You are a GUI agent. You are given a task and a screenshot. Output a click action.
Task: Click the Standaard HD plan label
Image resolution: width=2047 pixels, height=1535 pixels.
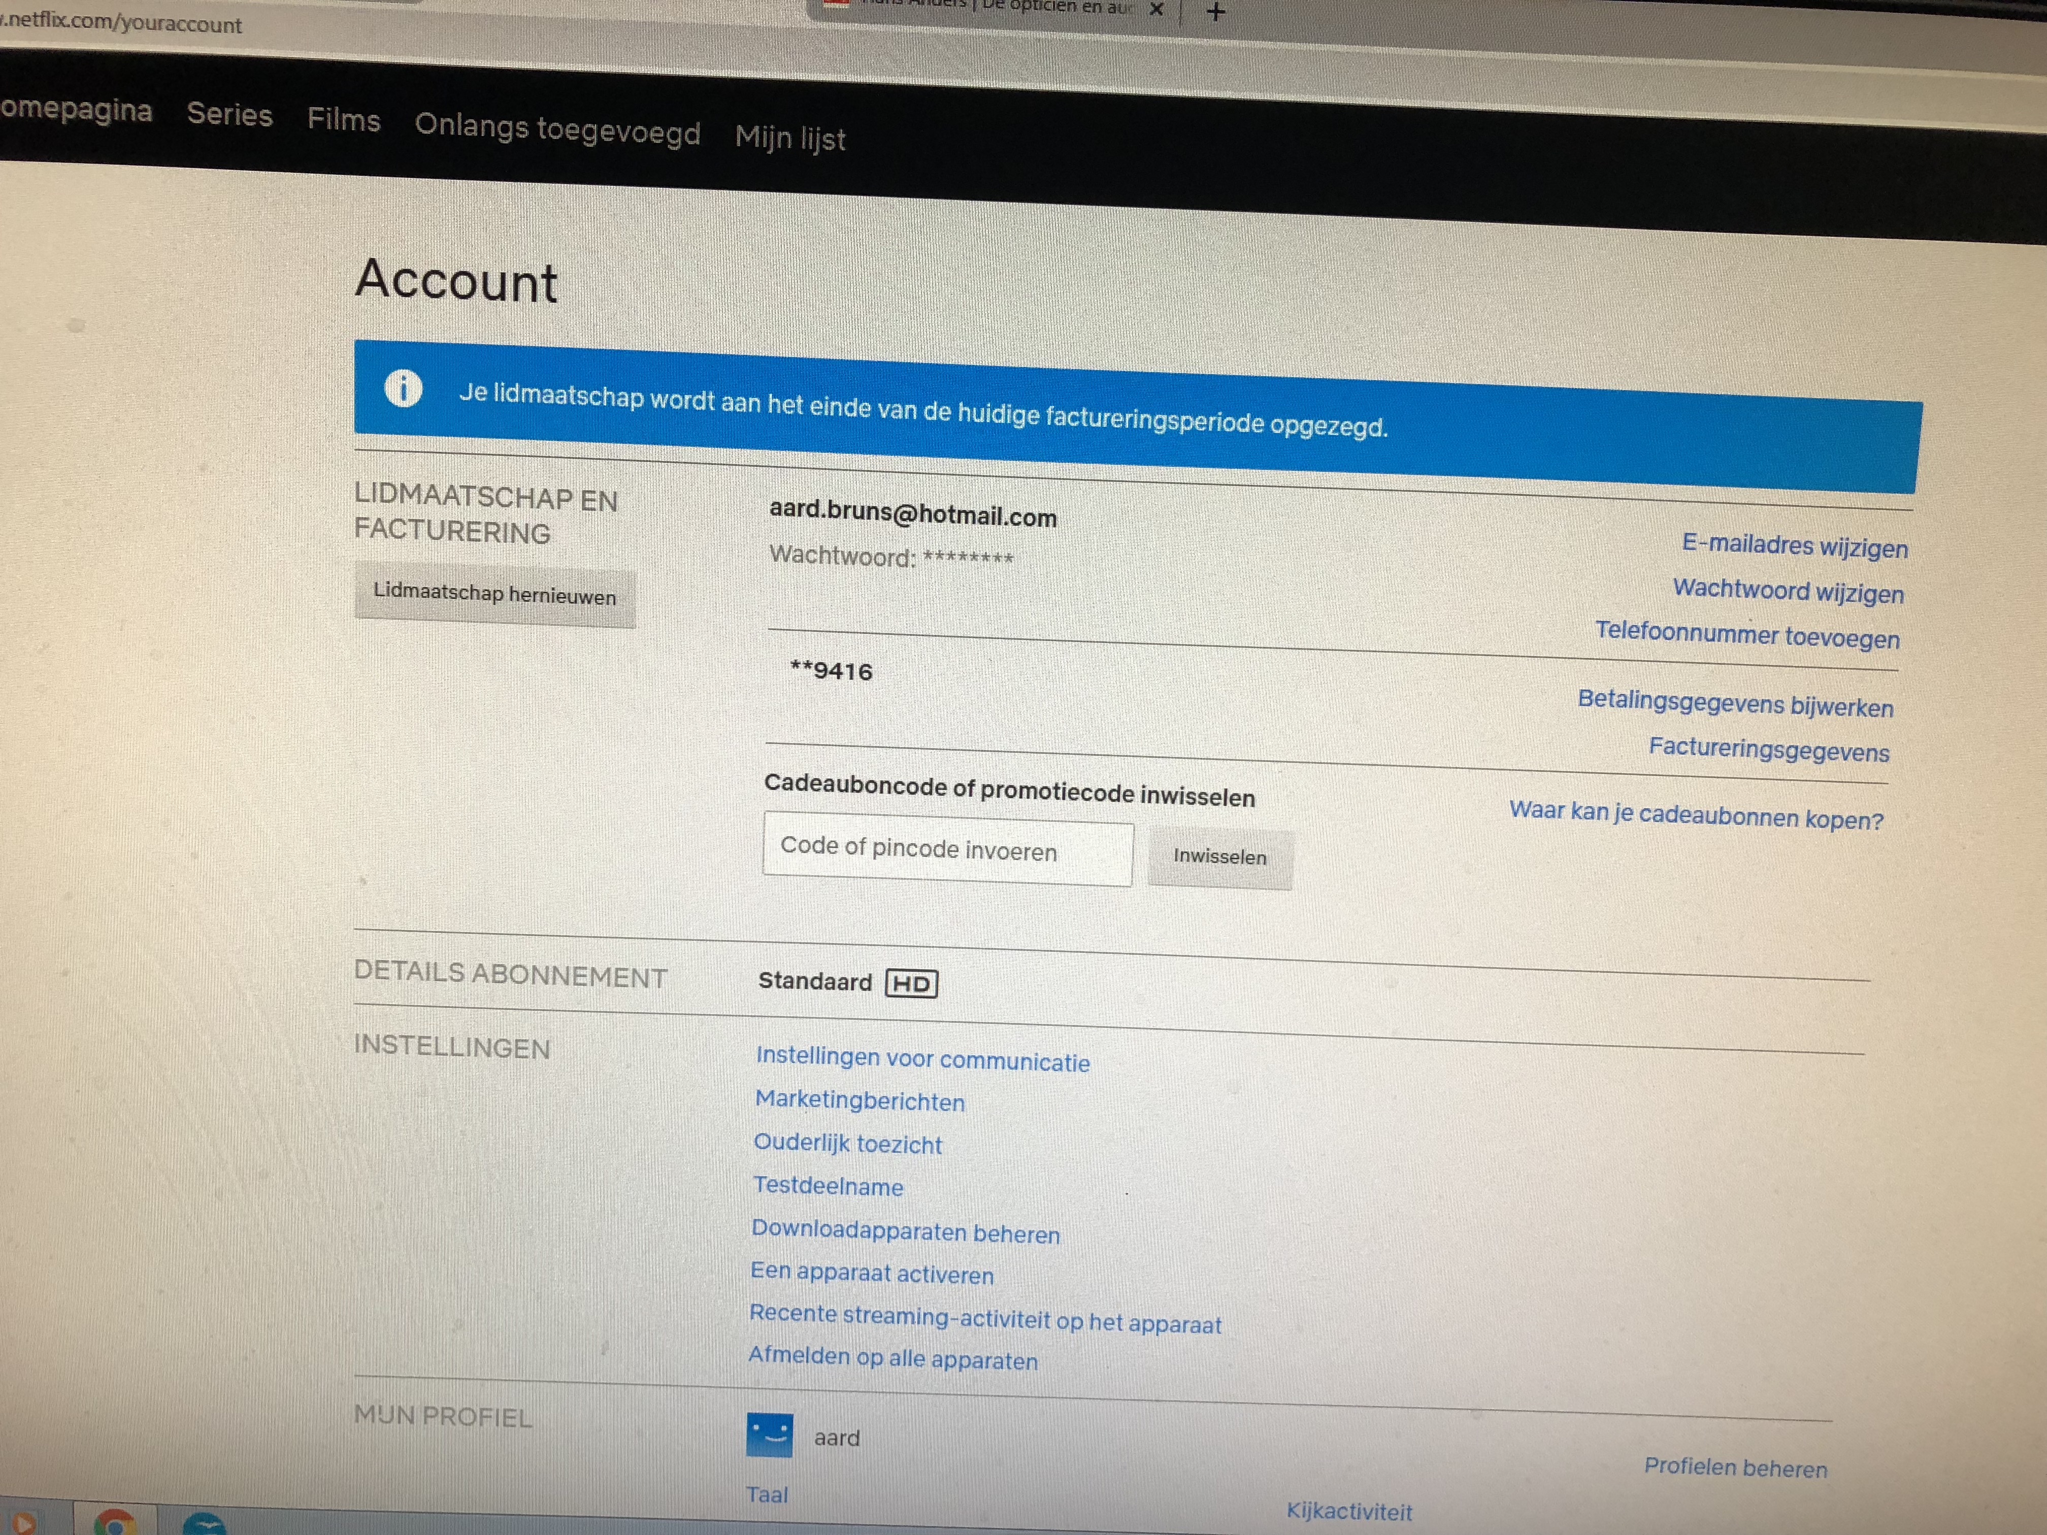[848, 982]
